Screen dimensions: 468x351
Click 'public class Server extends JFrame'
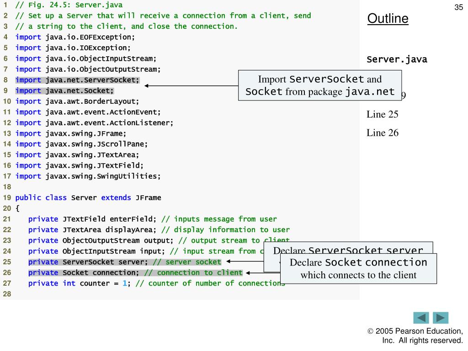pyautogui.click(x=88, y=197)
